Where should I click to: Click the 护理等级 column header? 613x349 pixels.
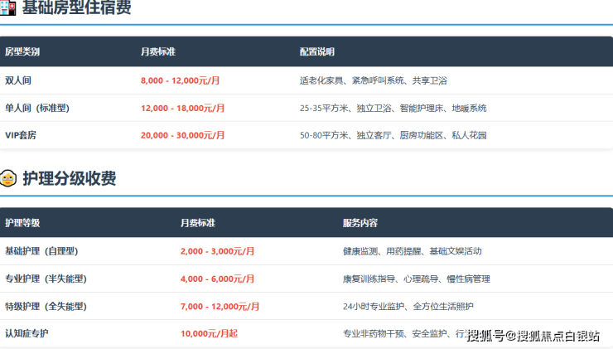point(22,223)
